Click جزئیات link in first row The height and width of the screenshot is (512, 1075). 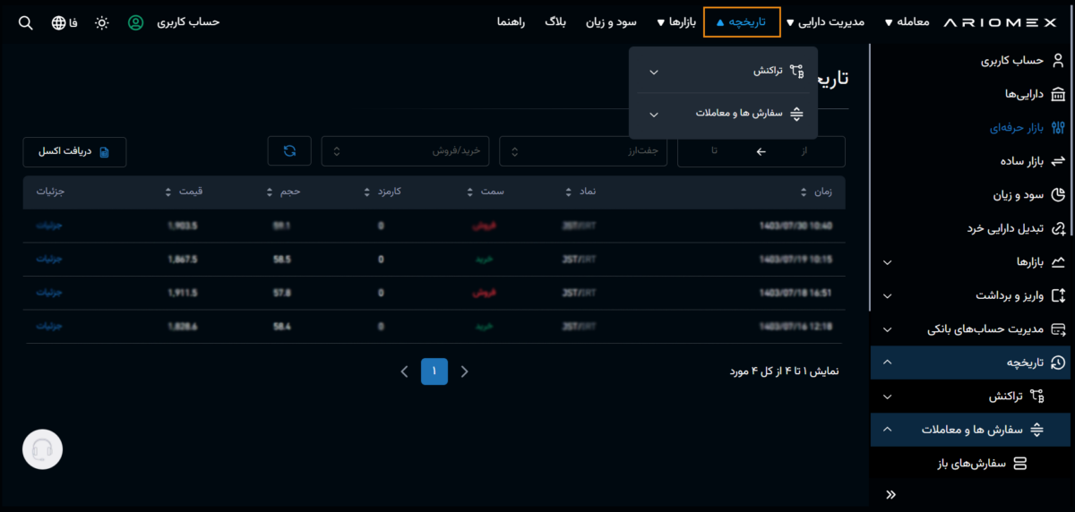49,225
